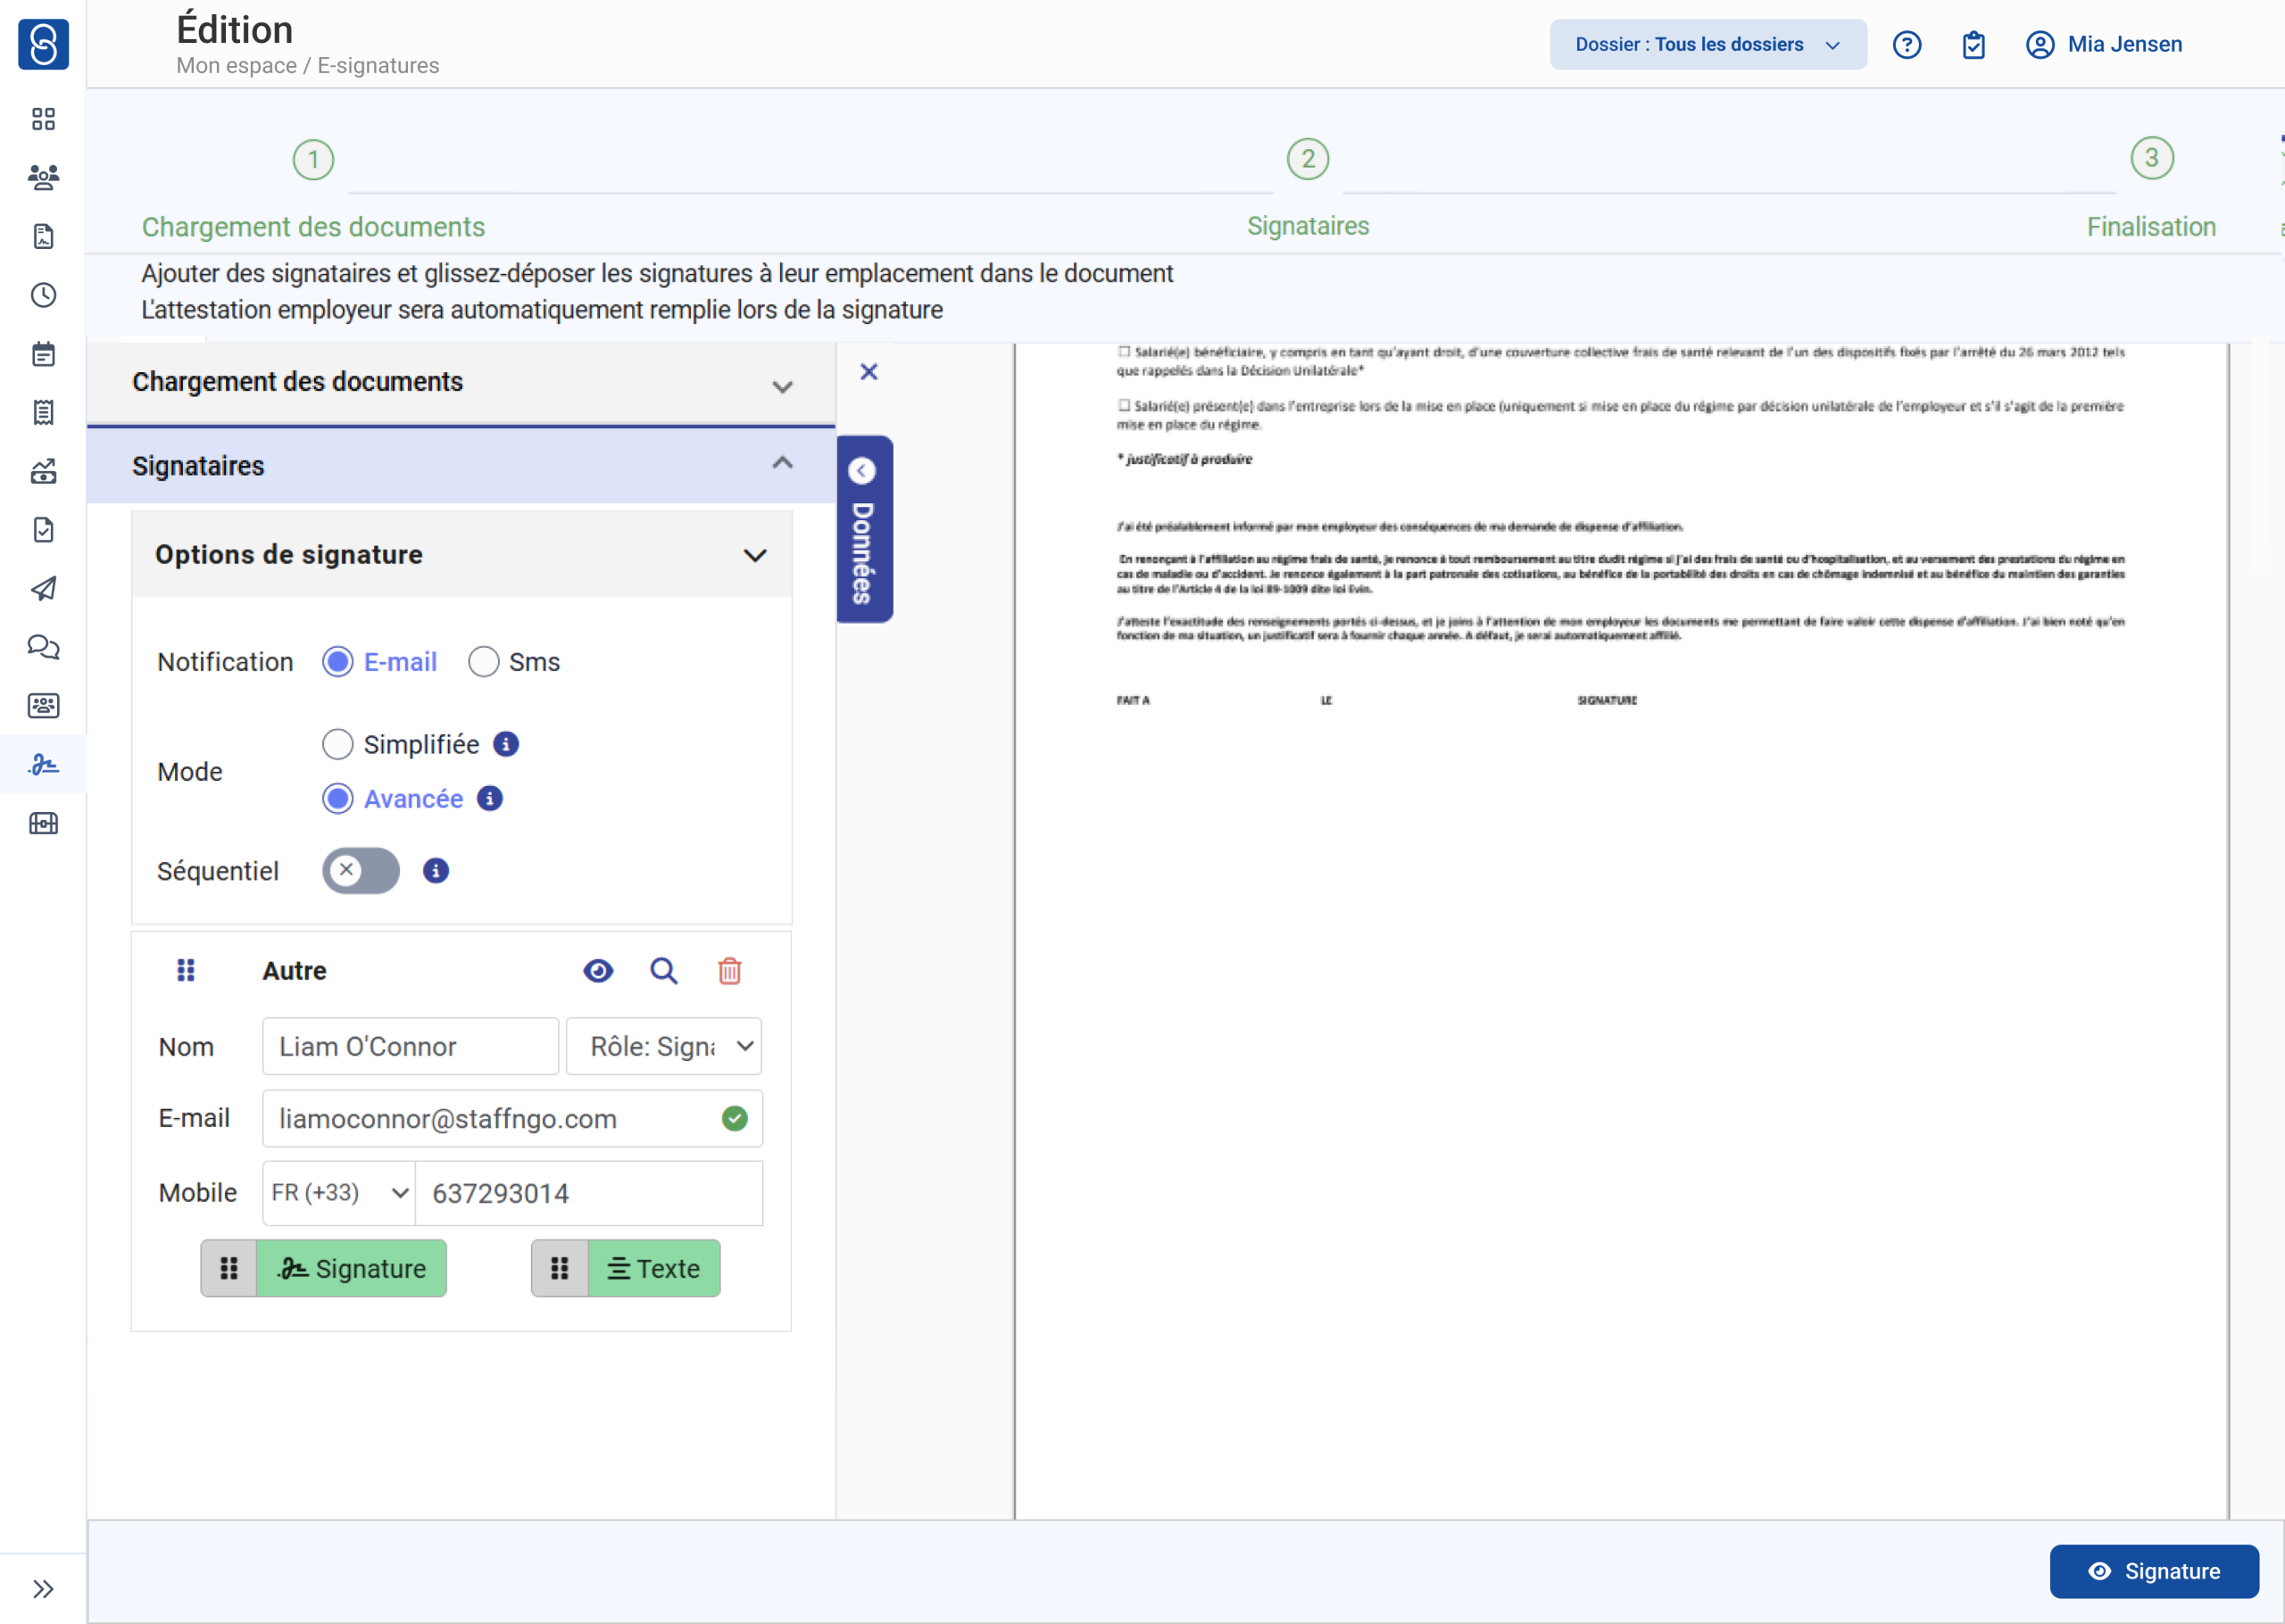Click the SIGNATURE label in the document
This screenshot has height=1624, width=2285.
click(x=1607, y=700)
